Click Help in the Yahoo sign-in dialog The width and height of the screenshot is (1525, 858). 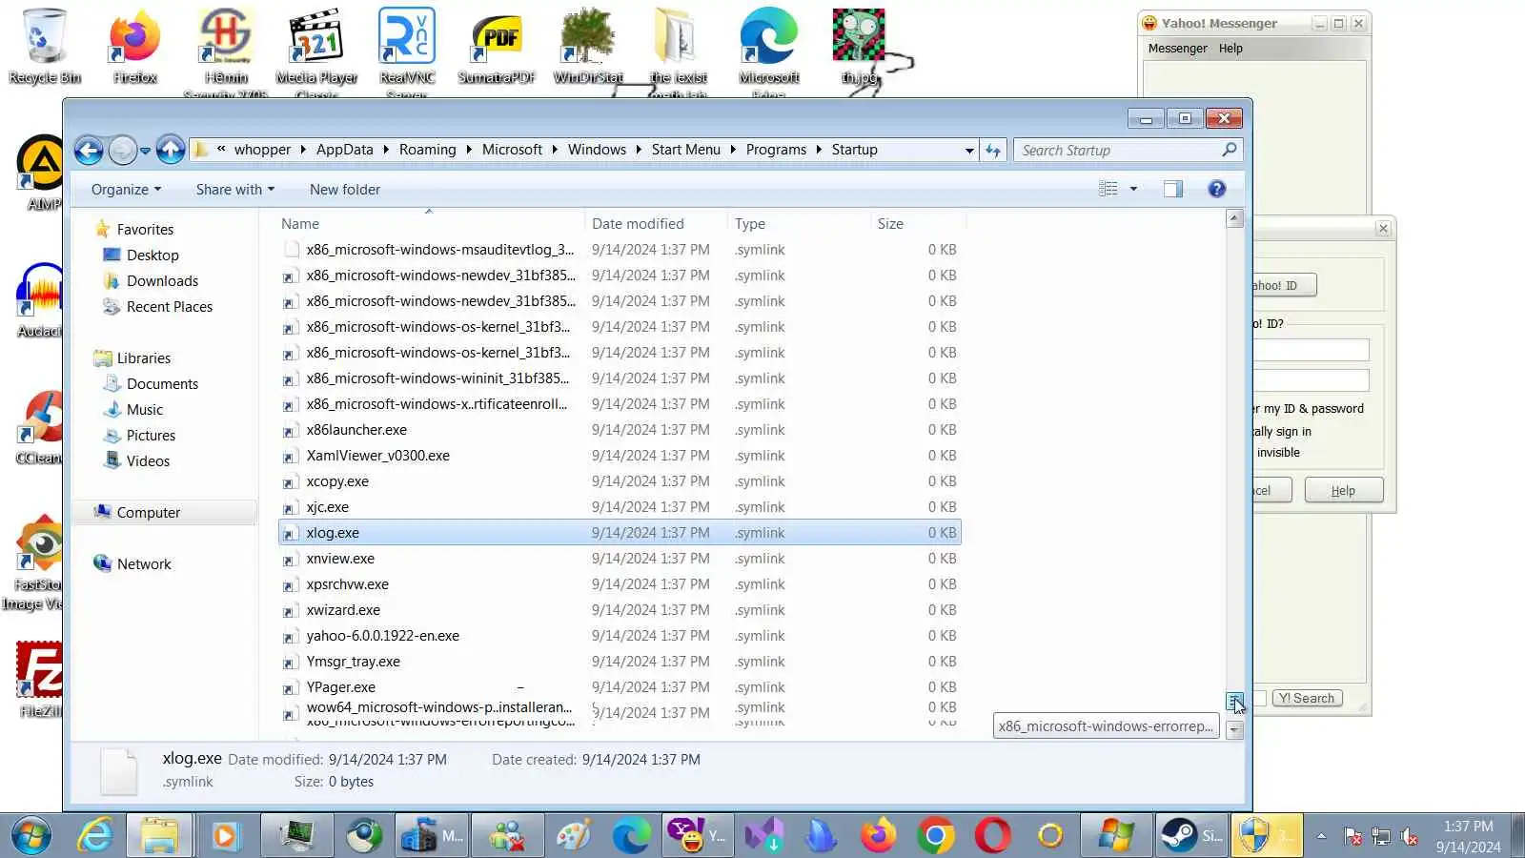click(x=1343, y=491)
